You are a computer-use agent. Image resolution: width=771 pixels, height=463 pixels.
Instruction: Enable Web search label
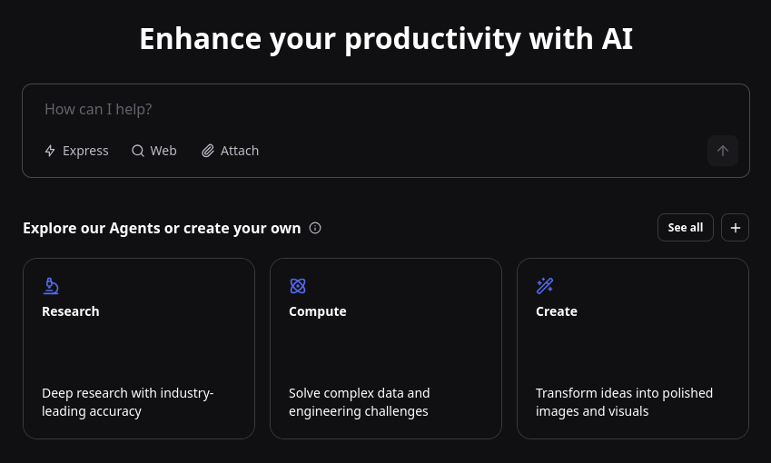tap(163, 151)
